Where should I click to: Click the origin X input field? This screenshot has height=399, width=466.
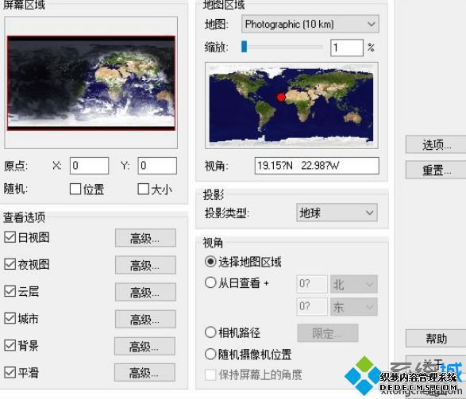(89, 166)
